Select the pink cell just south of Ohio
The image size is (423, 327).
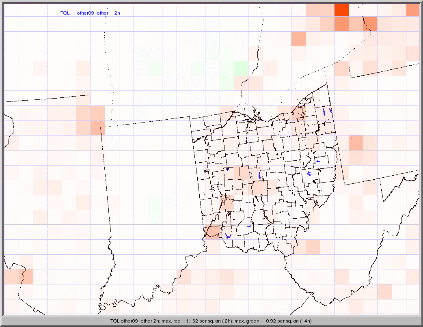coord(313,246)
